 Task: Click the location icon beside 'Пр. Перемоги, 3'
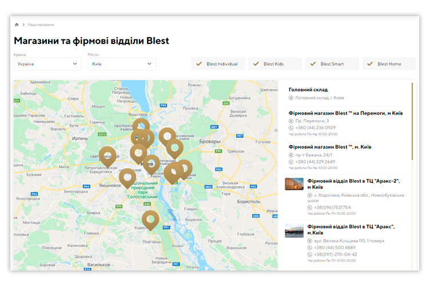[291, 121]
